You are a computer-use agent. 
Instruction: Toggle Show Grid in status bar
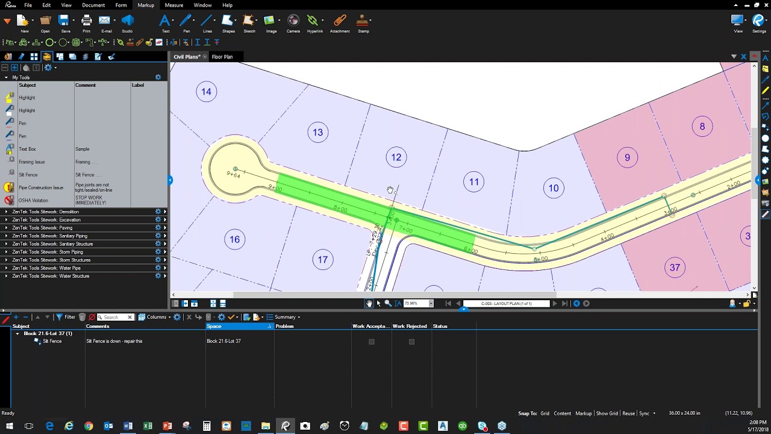[607, 414]
